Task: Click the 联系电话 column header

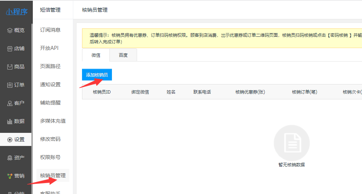Action: [202, 92]
